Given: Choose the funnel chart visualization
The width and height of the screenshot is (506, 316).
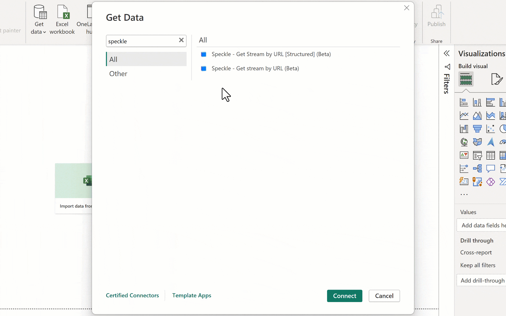Looking at the screenshot, I should coord(477,129).
